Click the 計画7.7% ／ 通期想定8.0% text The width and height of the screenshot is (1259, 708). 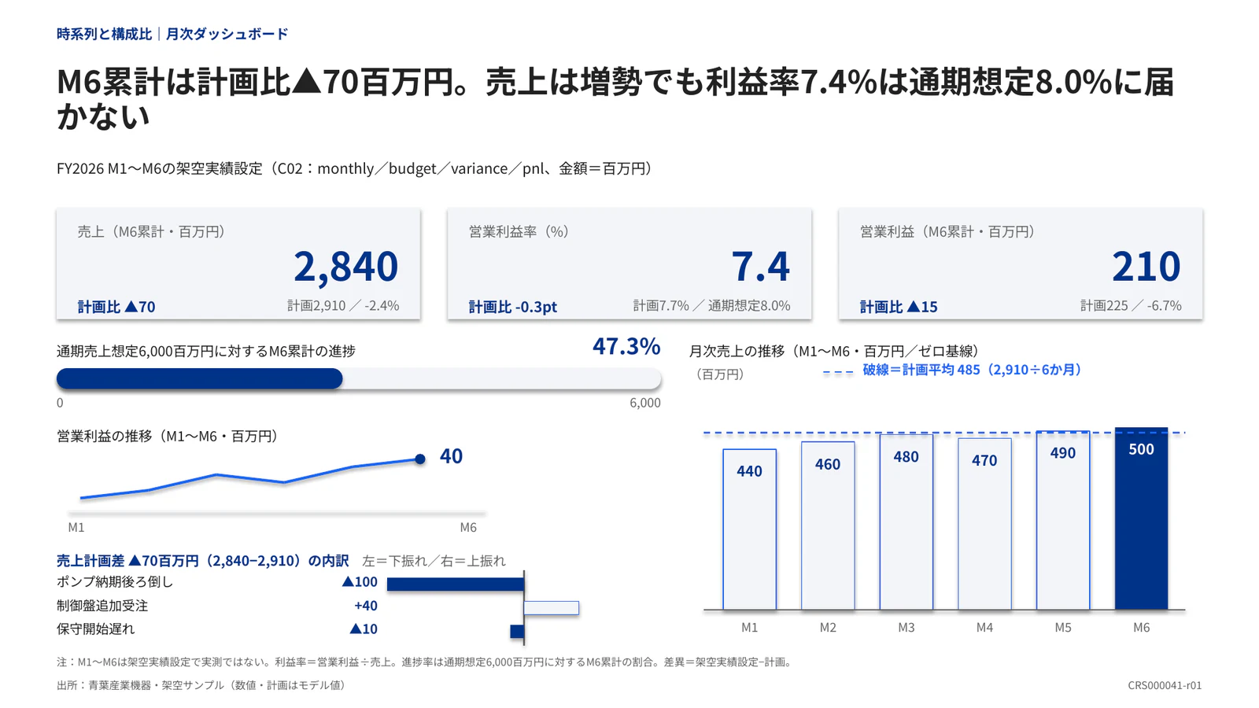[x=712, y=306]
